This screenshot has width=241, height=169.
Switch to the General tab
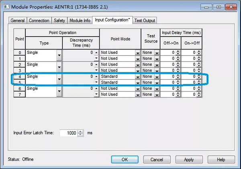pyautogui.click(x=17, y=20)
